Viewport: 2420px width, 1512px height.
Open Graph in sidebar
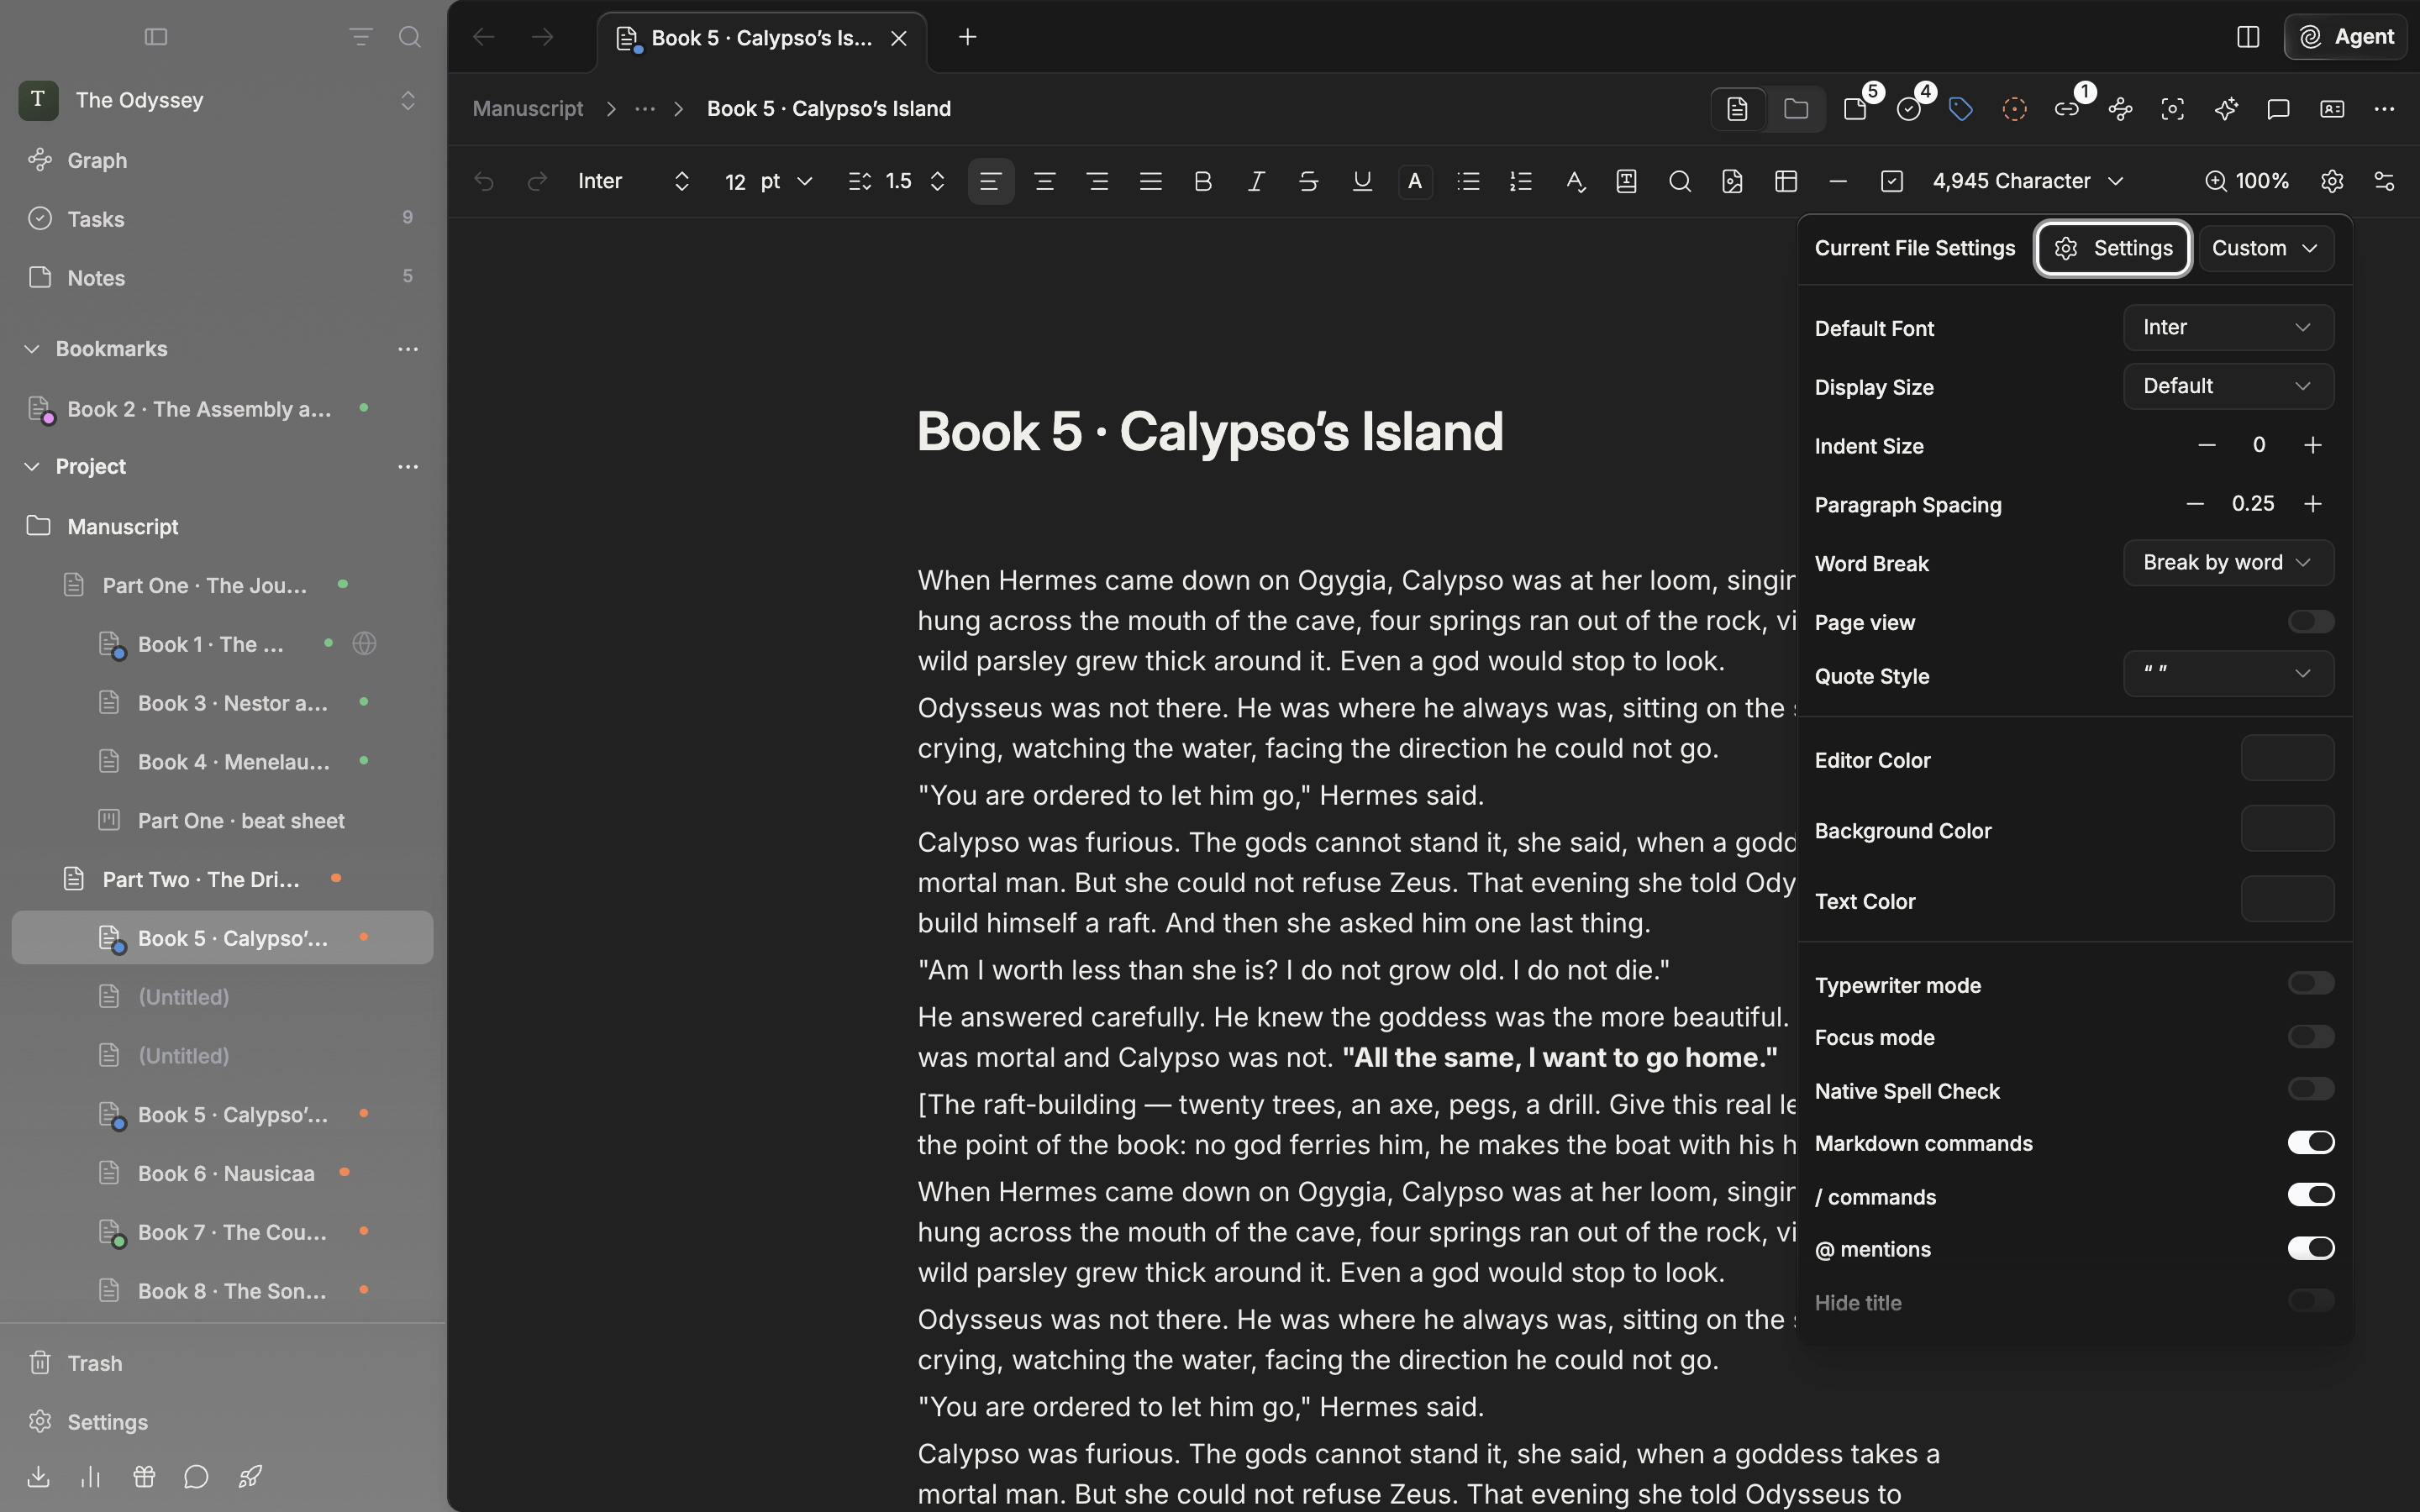coord(222,160)
